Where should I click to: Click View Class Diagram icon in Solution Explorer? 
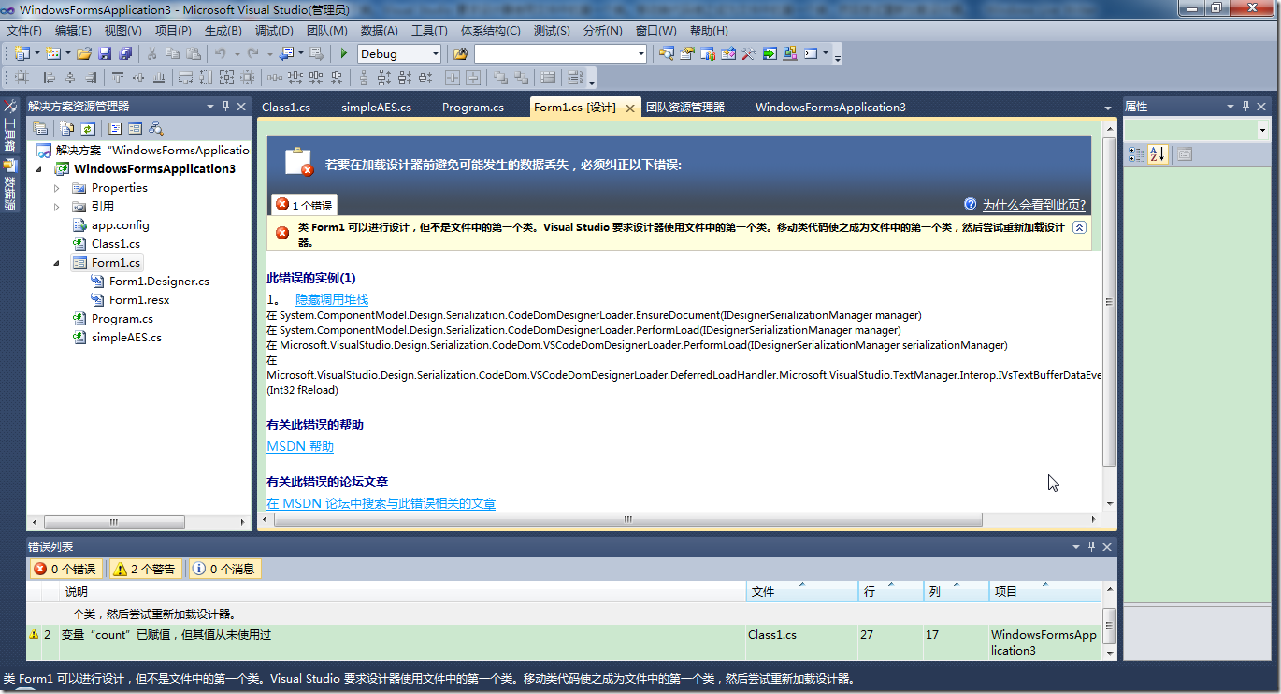tap(156, 128)
